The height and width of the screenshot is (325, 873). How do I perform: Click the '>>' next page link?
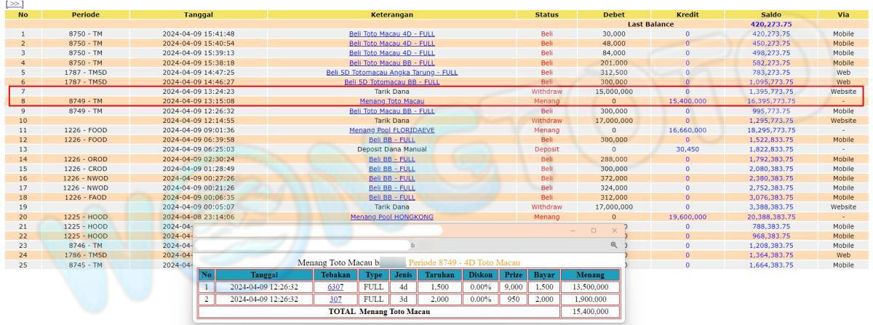(x=14, y=4)
